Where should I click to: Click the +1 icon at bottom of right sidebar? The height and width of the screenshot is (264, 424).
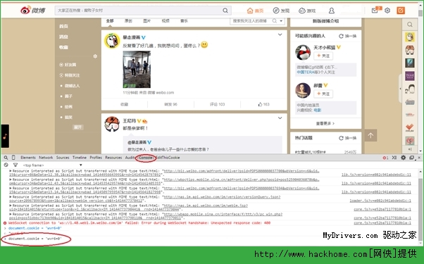(410, 149)
